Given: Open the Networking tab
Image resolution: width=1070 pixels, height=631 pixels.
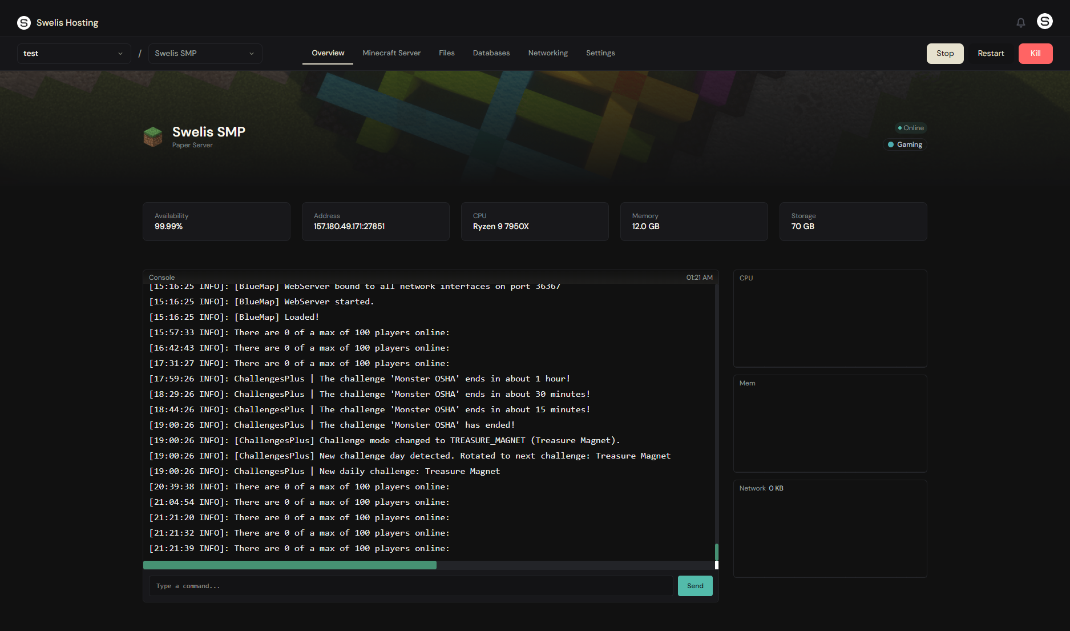Looking at the screenshot, I should pyautogui.click(x=548, y=53).
